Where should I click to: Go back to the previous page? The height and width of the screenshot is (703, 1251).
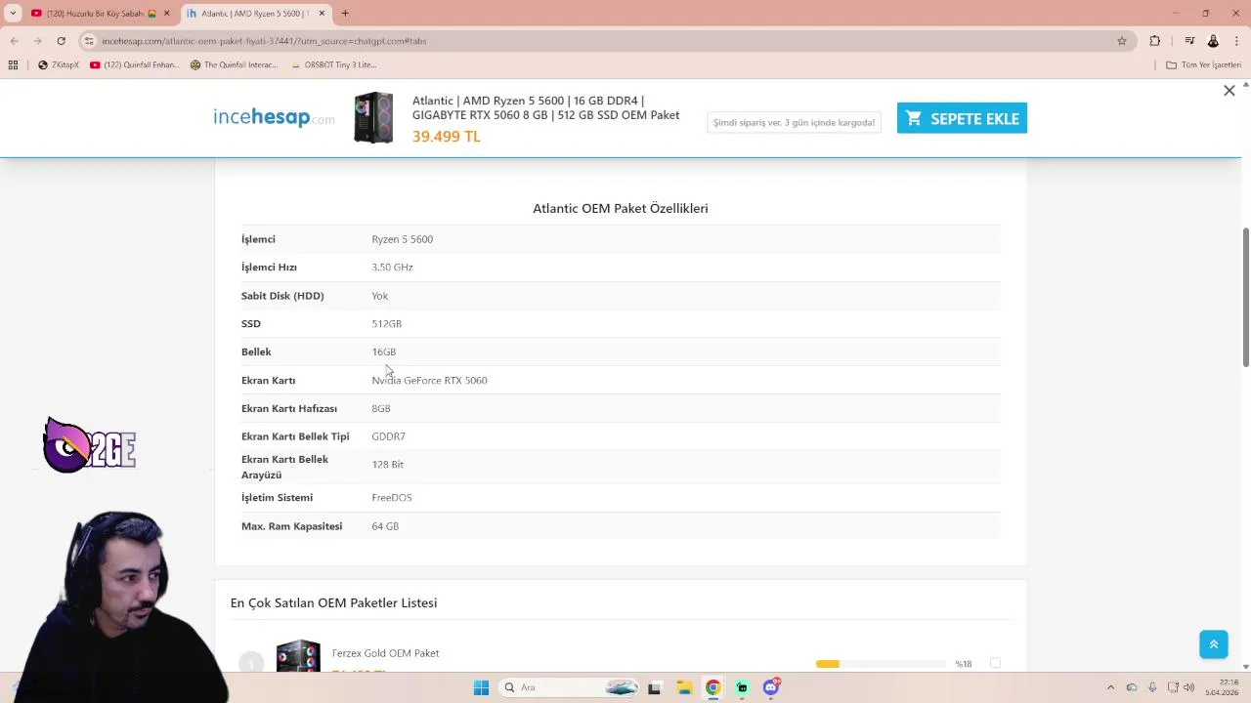coord(15,41)
